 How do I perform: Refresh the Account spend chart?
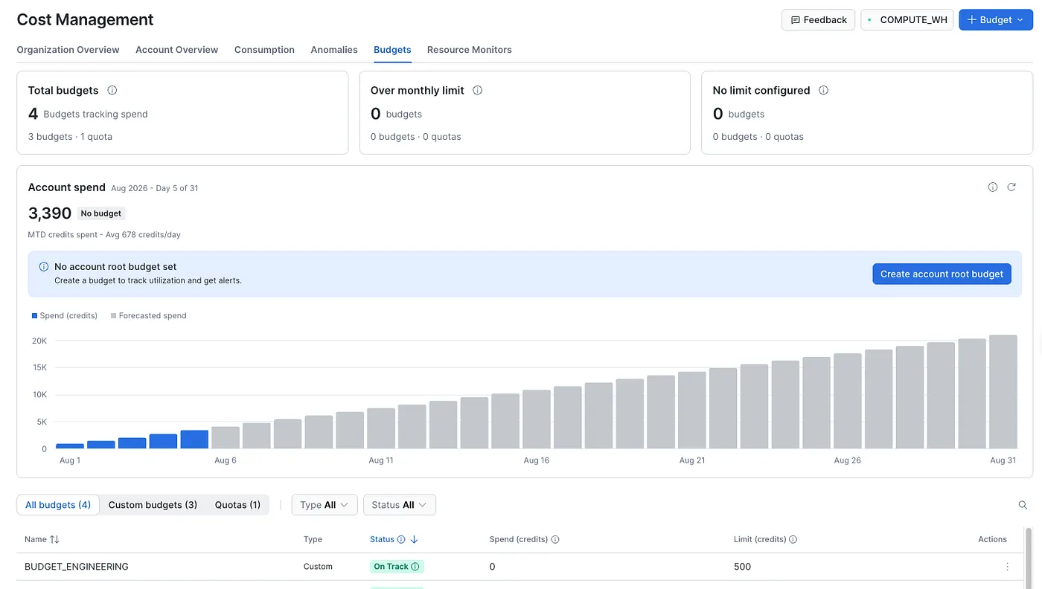pyautogui.click(x=1011, y=187)
